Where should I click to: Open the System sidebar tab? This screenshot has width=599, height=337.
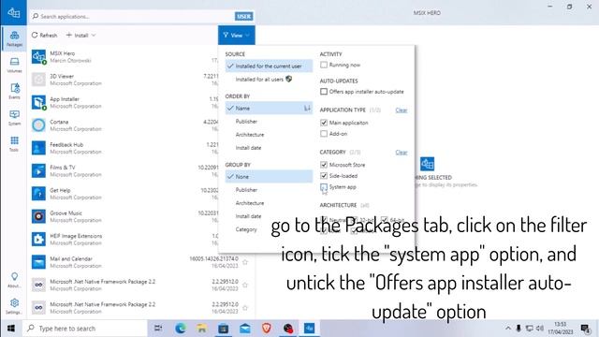point(14,118)
